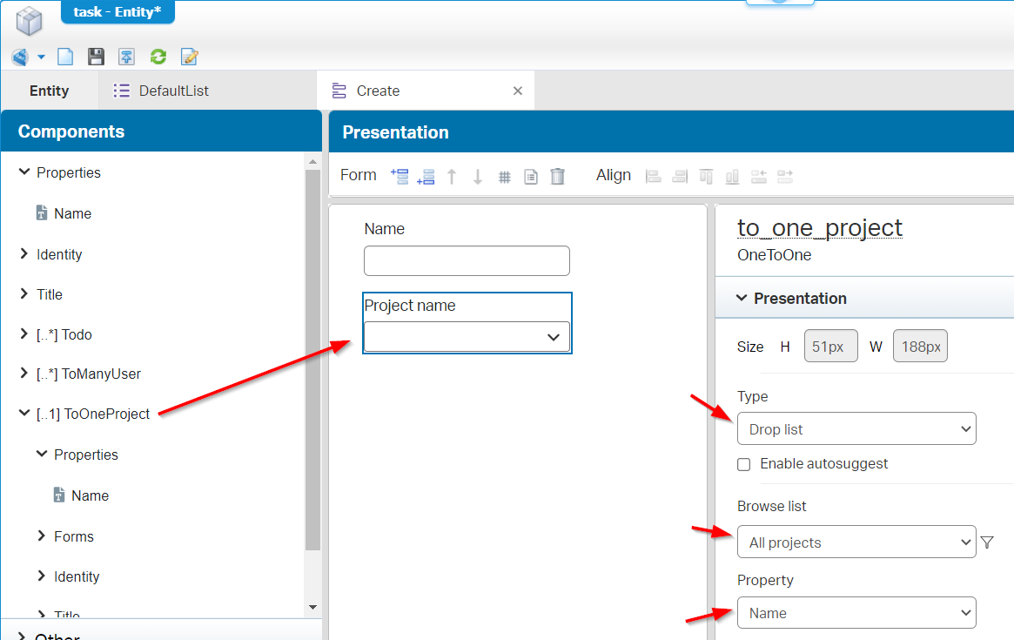Switch to the Entity tab
Screen dimensions: 1014x640
[50, 90]
